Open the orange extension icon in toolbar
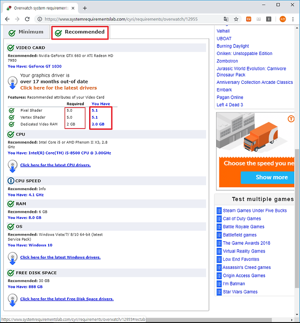 [x=249, y=19]
